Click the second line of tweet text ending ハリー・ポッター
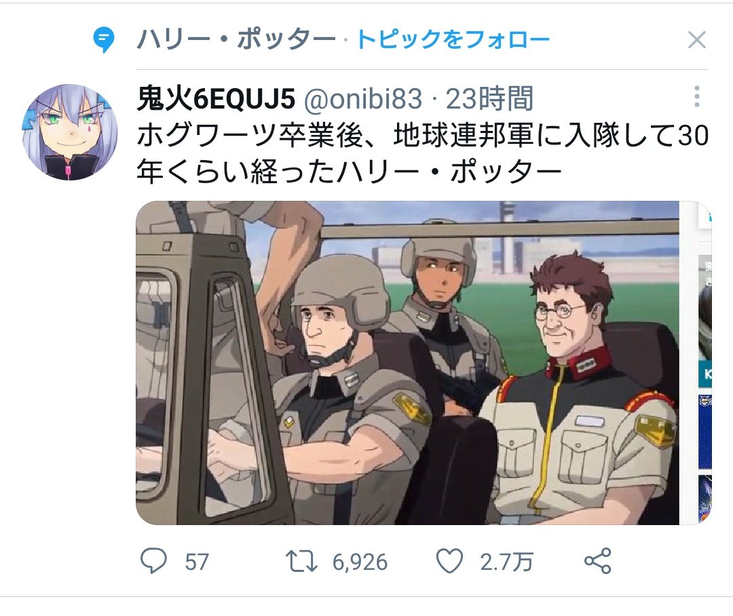This screenshot has height=616, width=733. (x=350, y=172)
